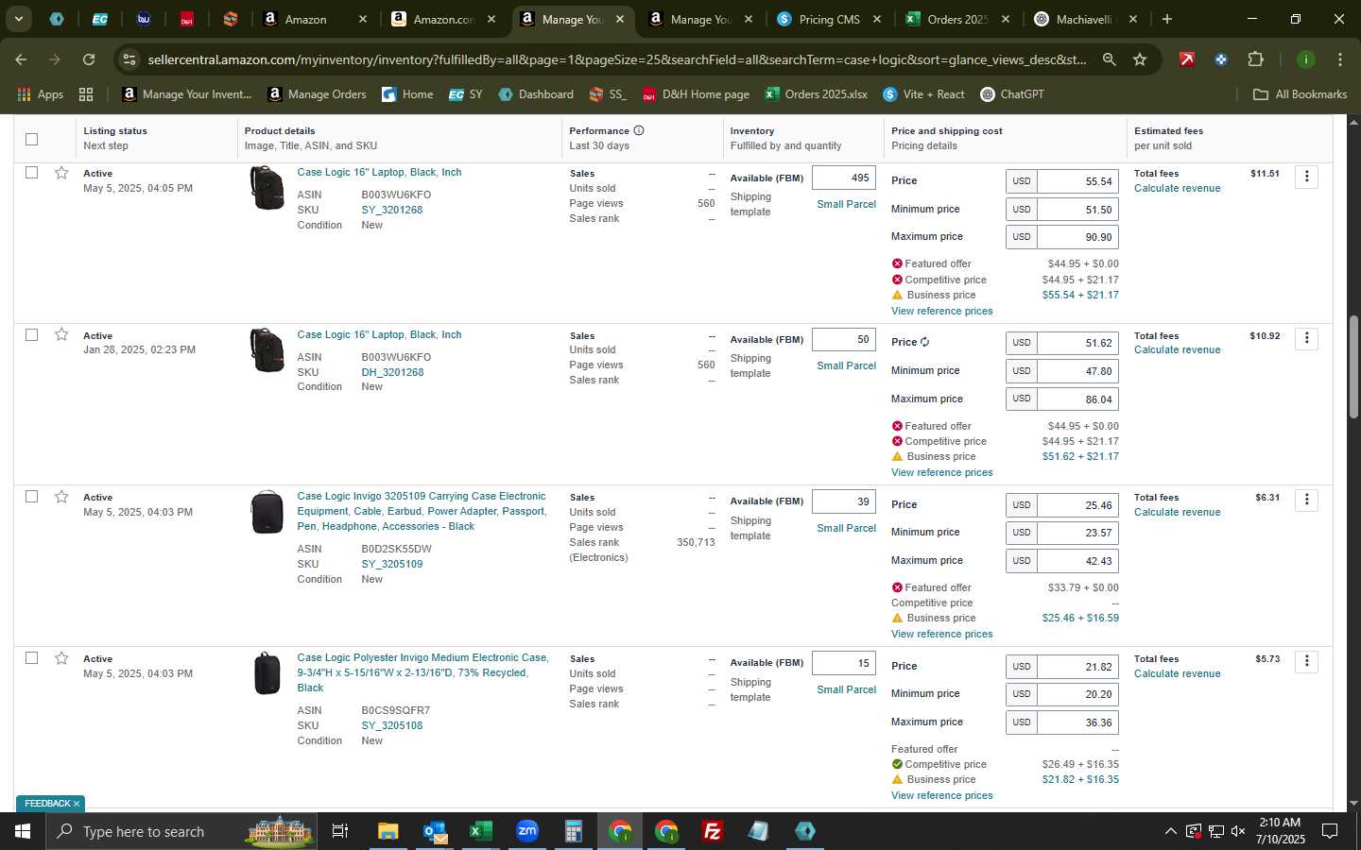The height and width of the screenshot is (850, 1361).
Task: Open the D&H Home page bookmark
Action: [x=696, y=94]
